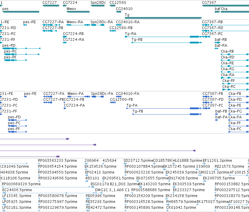
Task: Click the Wwox-RA transcript
Action: coord(78,25)
